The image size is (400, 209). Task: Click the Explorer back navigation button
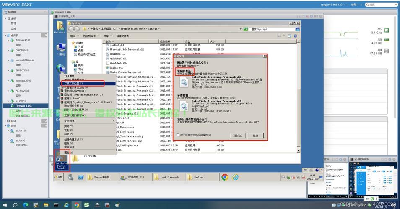pyautogui.click(x=71, y=29)
